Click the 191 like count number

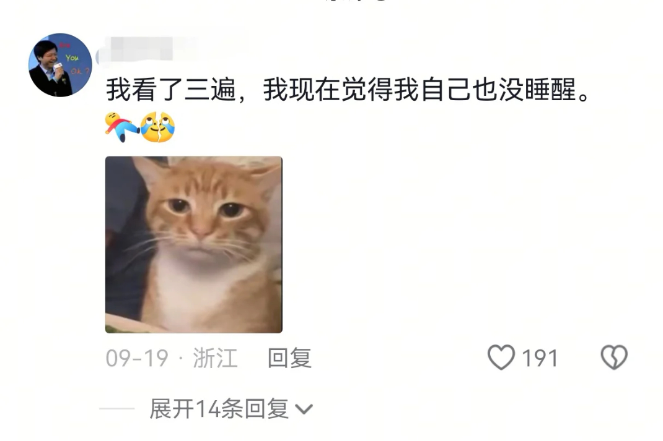point(540,358)
